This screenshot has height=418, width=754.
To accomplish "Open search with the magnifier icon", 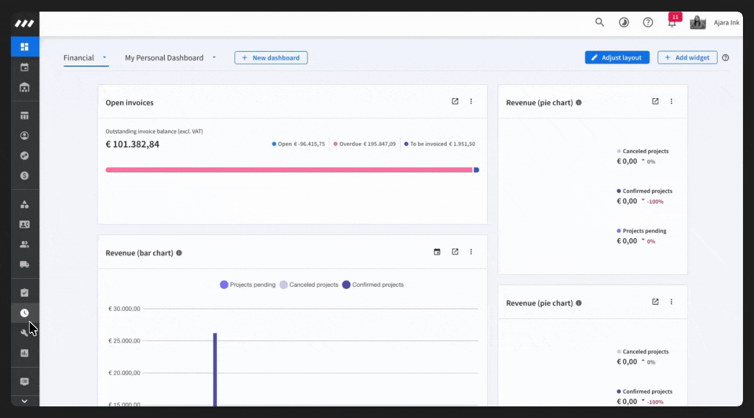I will click(x=600, y=22).
